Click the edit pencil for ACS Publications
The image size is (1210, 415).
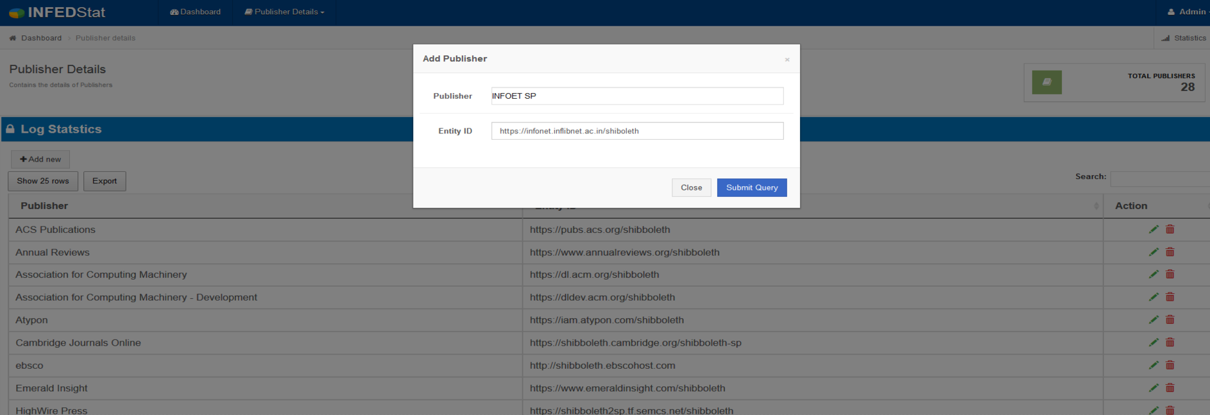pos(1154,230)
